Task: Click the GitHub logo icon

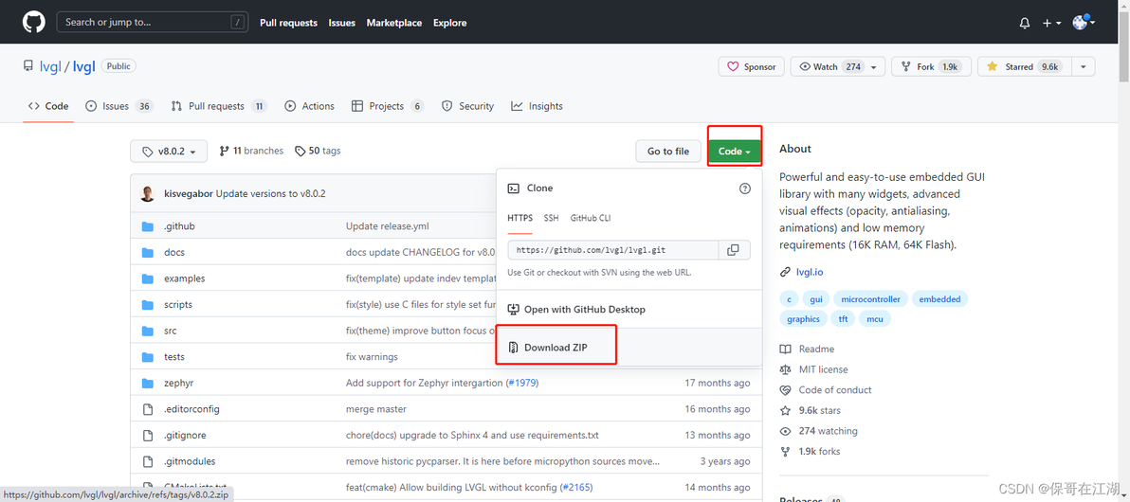Action: coord(34,22)
